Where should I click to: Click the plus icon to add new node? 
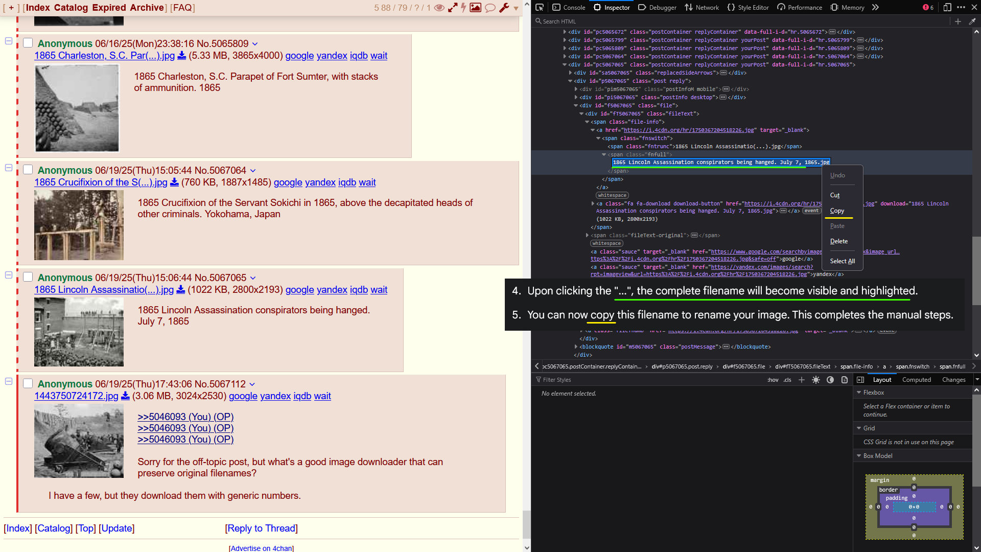click(x=958, y=21)
